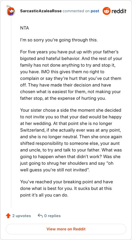
Task: Click the gray "commented on" text
Action: (76, 11)
